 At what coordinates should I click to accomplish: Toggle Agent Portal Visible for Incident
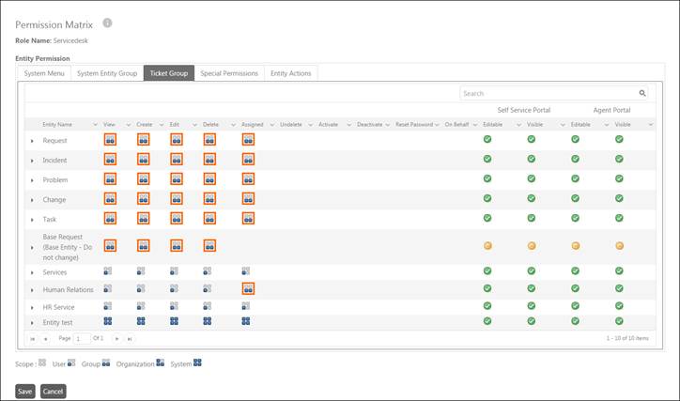619,159
